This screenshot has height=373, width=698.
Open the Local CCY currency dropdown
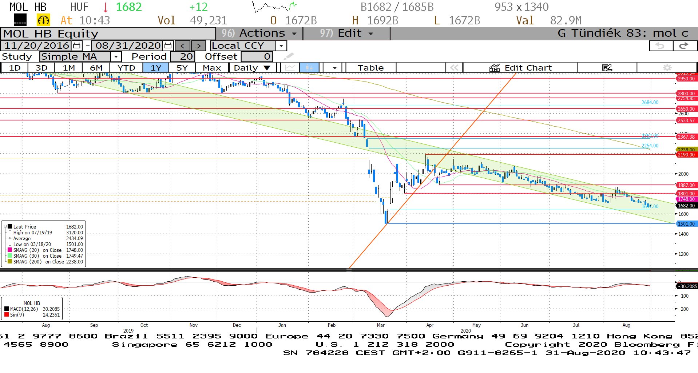coord(281,46)
